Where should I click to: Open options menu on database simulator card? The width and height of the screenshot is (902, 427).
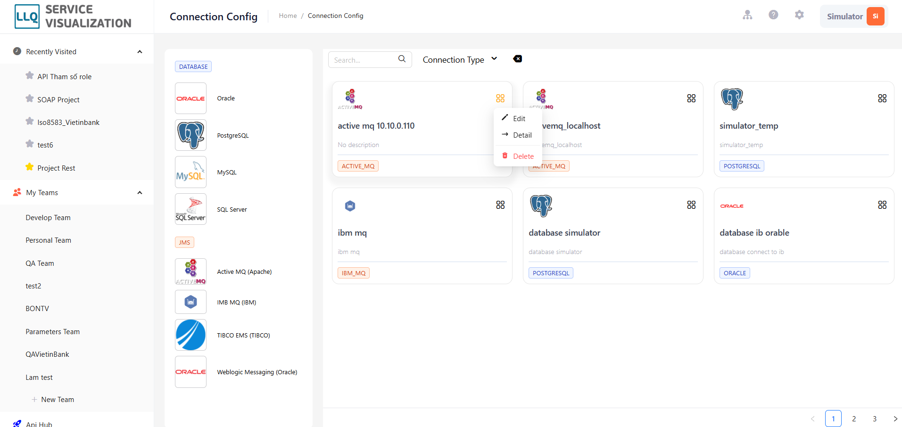tap(691, 205)
